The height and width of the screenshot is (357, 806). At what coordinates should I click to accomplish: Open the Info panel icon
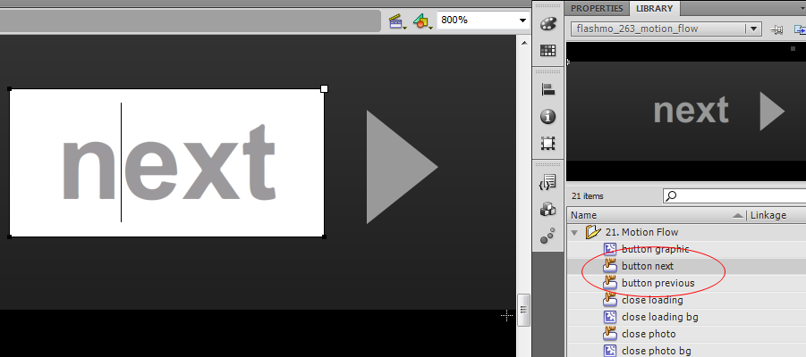[x=548, y=117]
